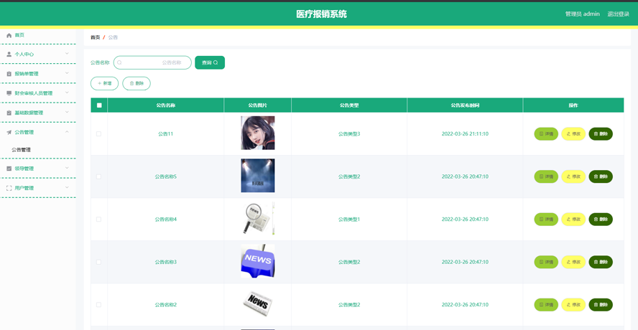Click the blue NEWS key thumbnail for 公告名称3

click(257, 261)
